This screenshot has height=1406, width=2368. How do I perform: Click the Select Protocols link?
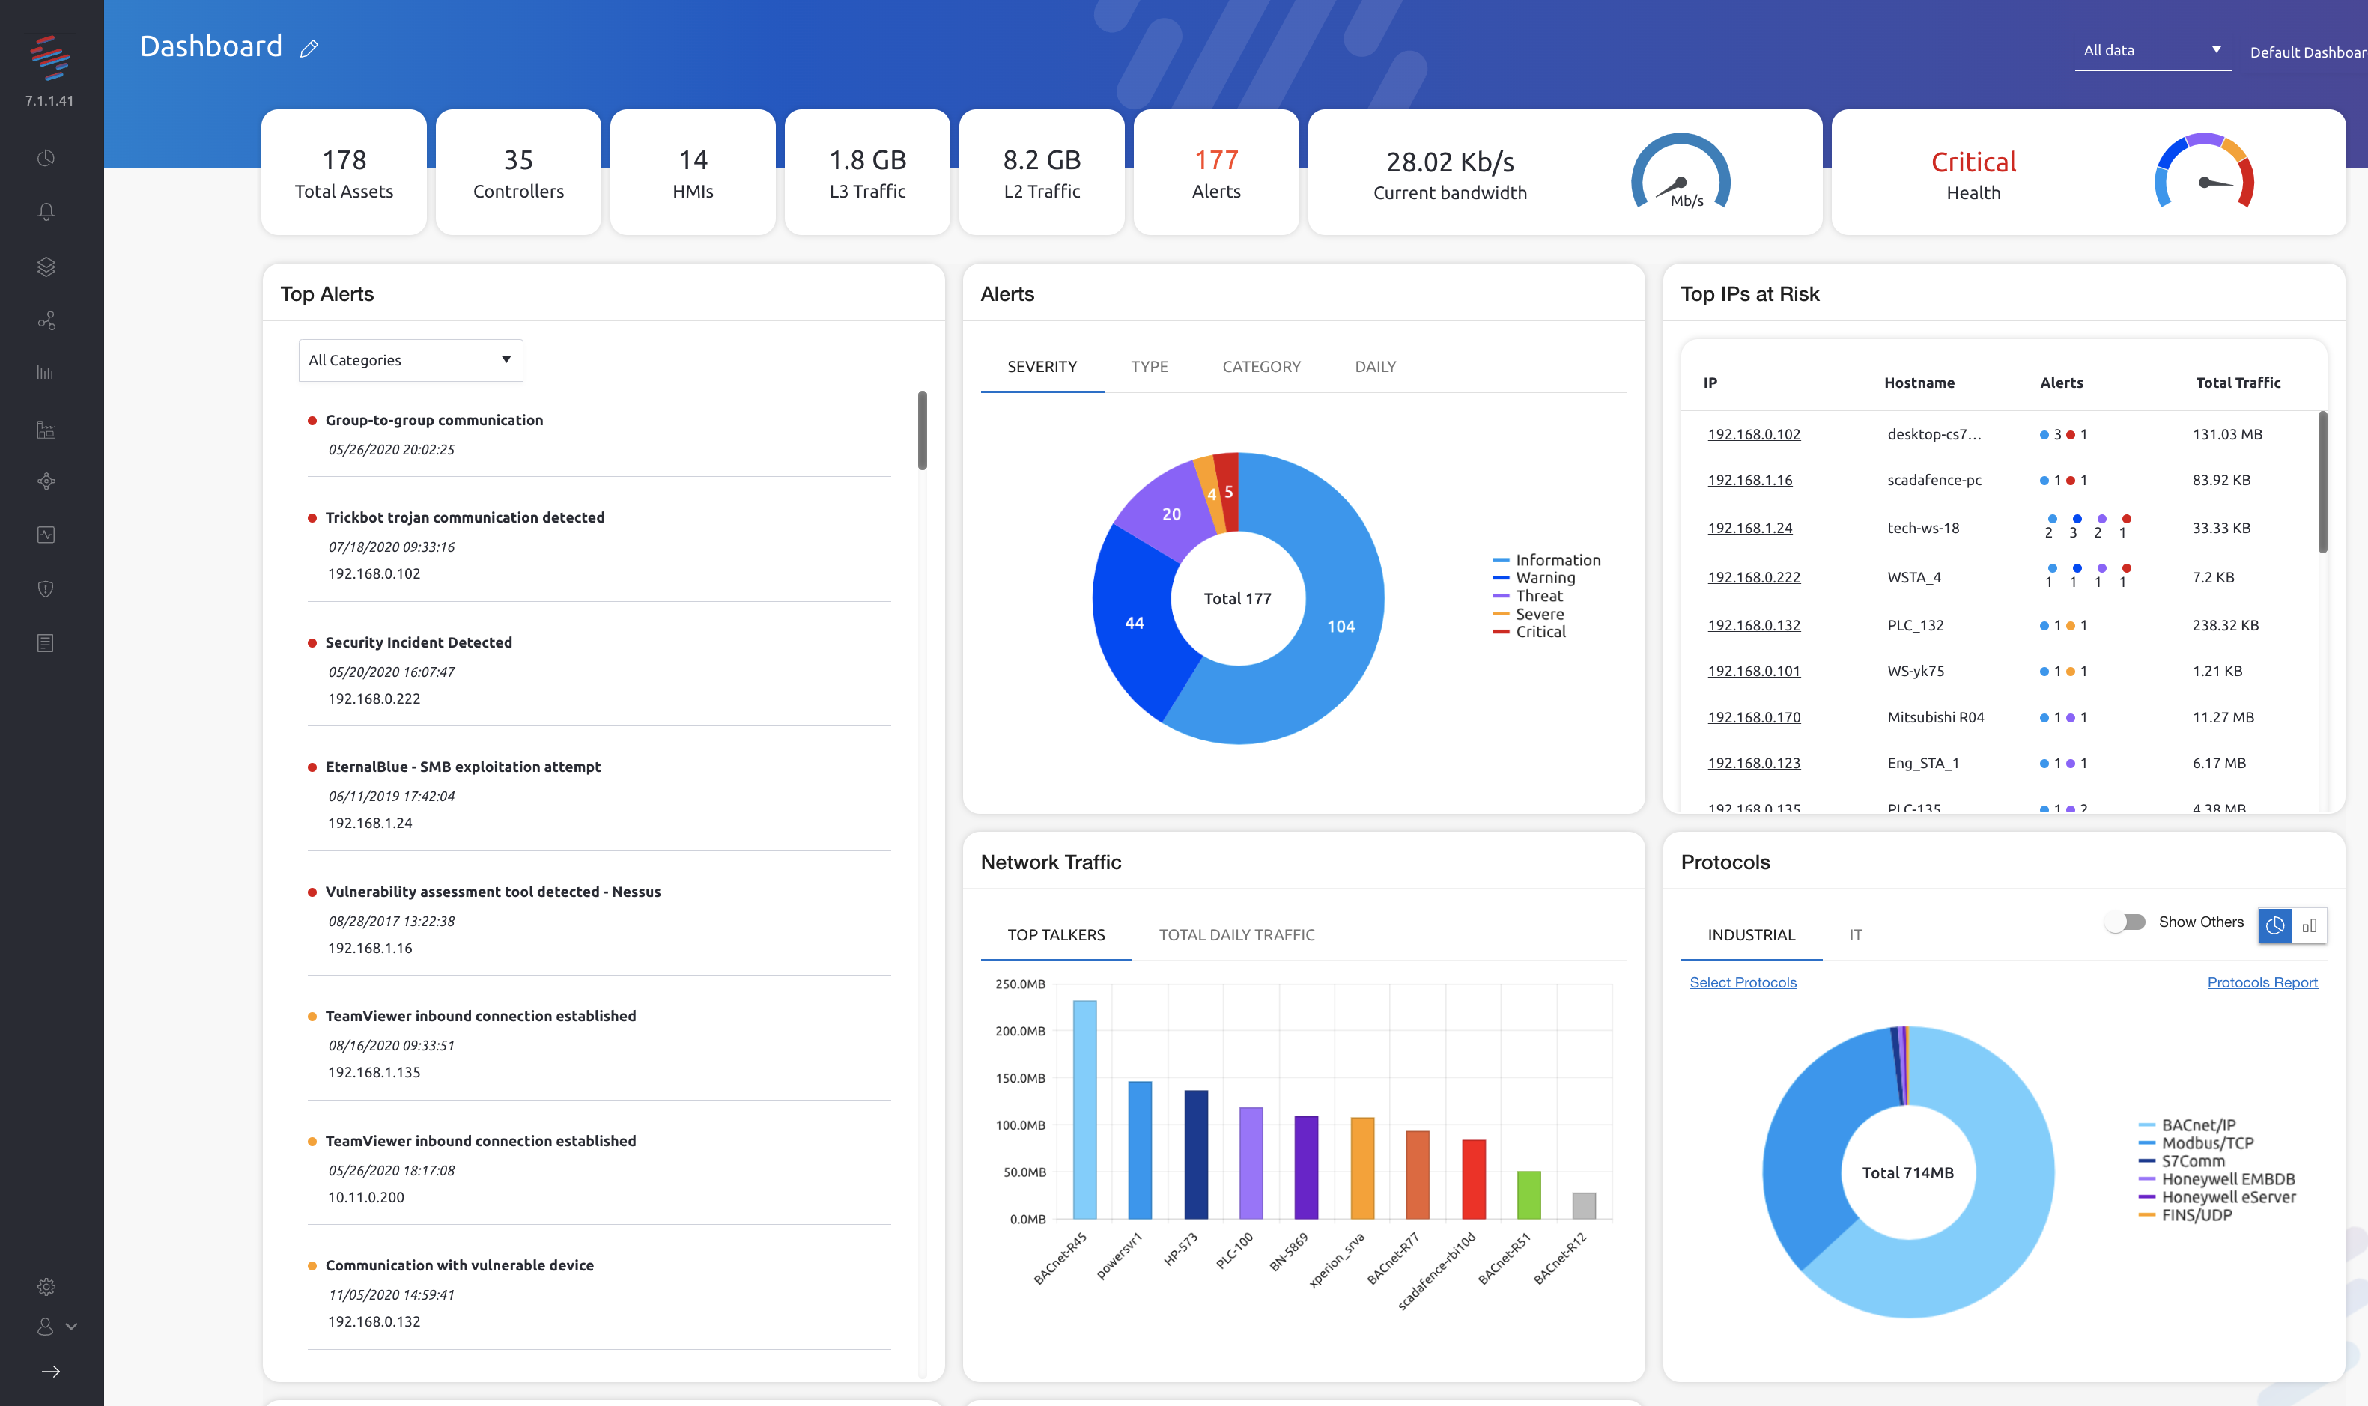tap(1743, 982)
